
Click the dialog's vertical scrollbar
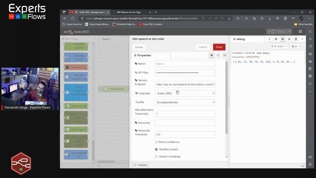point(227,98)
